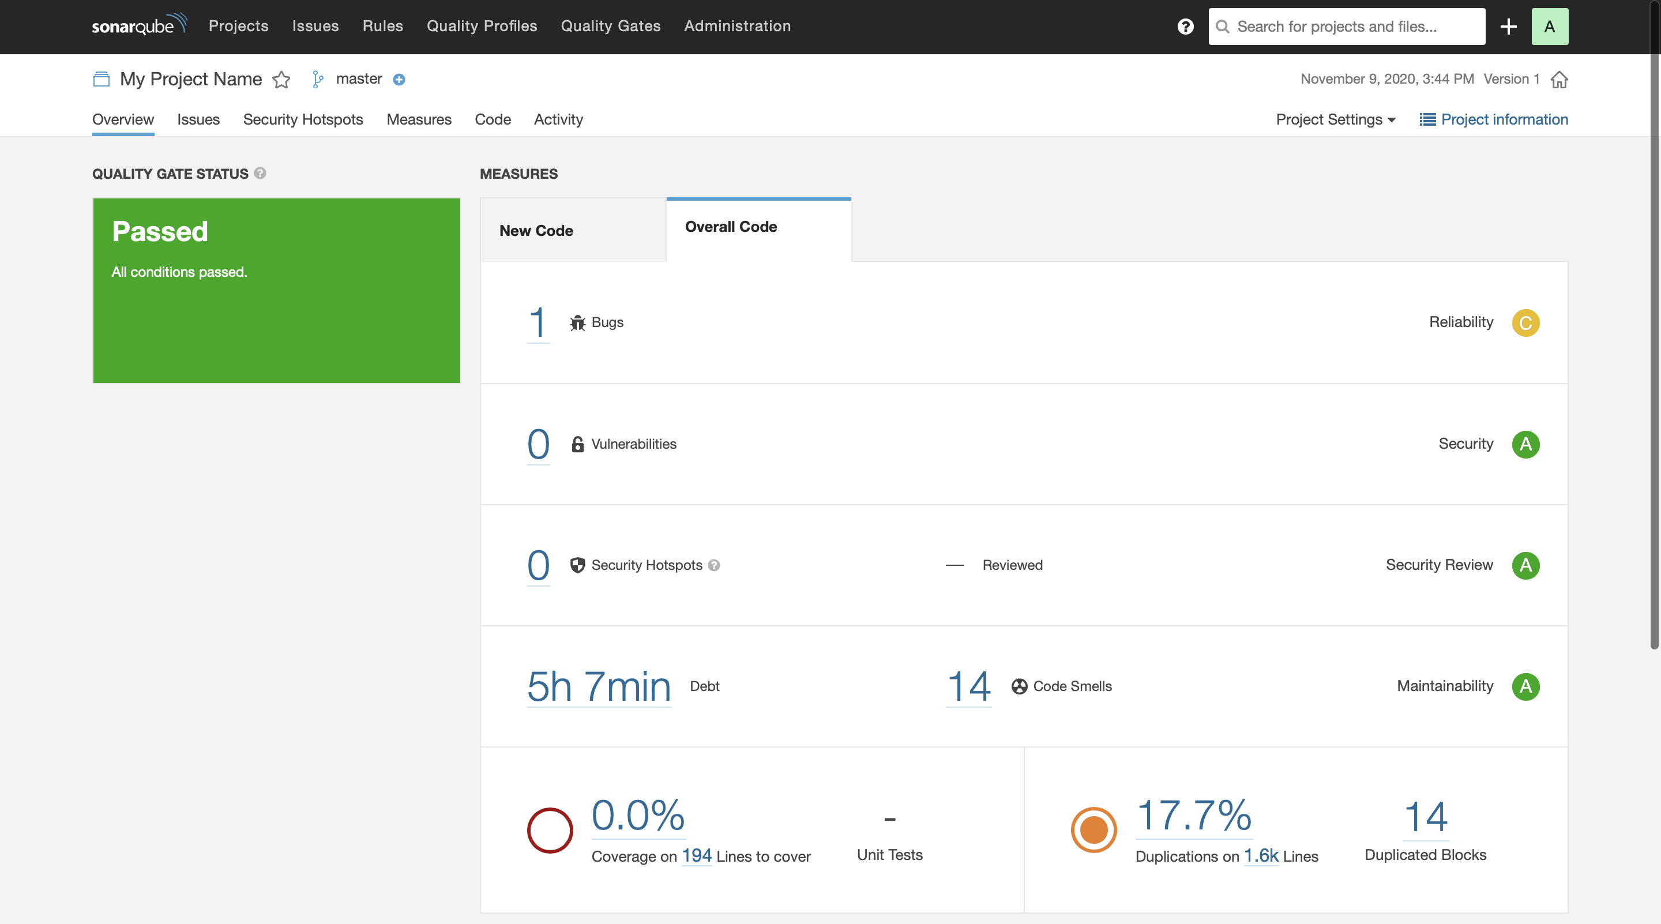
Task: Click the 'My Project Name' title
Action: click(191, 80)
